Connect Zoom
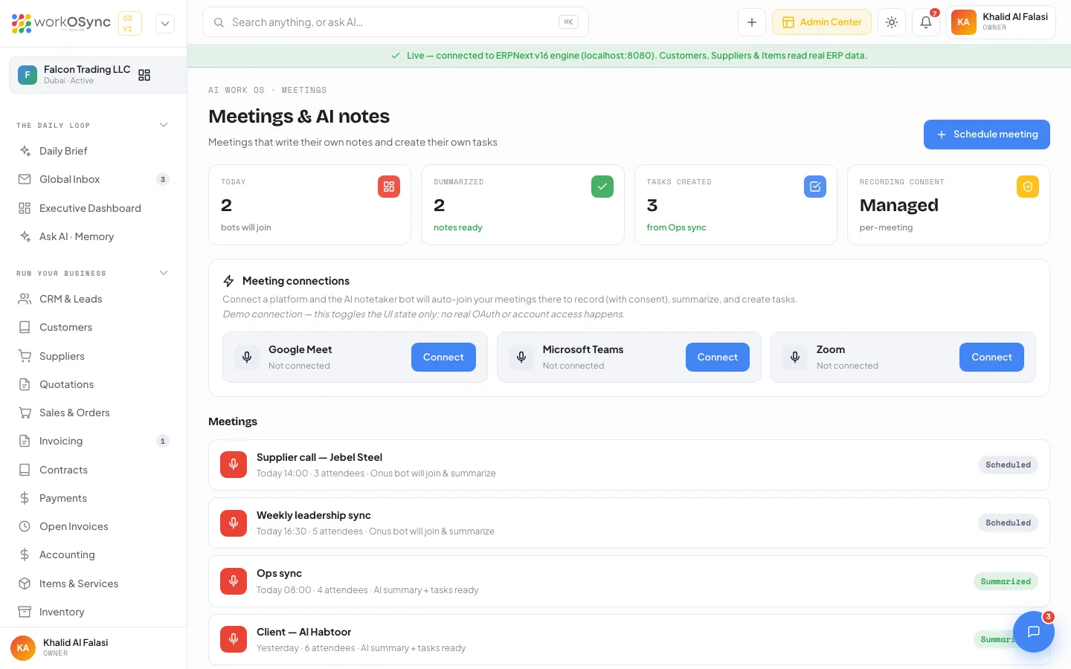The height and width of the screenshot is (669, 1071). click(991, 358)
